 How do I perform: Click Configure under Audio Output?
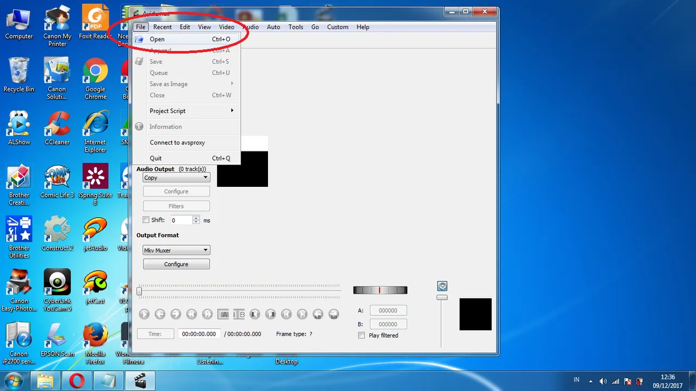176,192
